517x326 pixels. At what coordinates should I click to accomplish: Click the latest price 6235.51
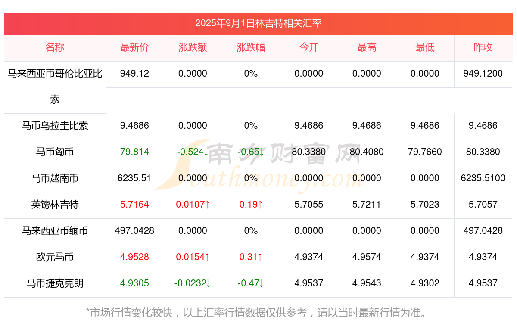(135, 178)
